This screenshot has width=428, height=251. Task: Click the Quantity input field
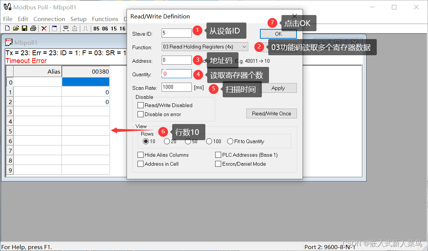pos(177,74)
